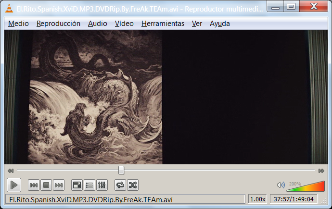The width and height of the screenshot is (332, 209).
Task: Expand the Audio menu
Action: [98, 24]
